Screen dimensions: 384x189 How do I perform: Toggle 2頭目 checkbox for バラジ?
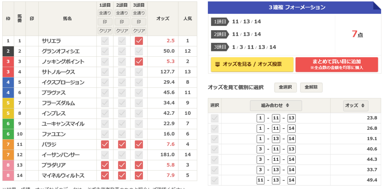(x=122, y=144)
